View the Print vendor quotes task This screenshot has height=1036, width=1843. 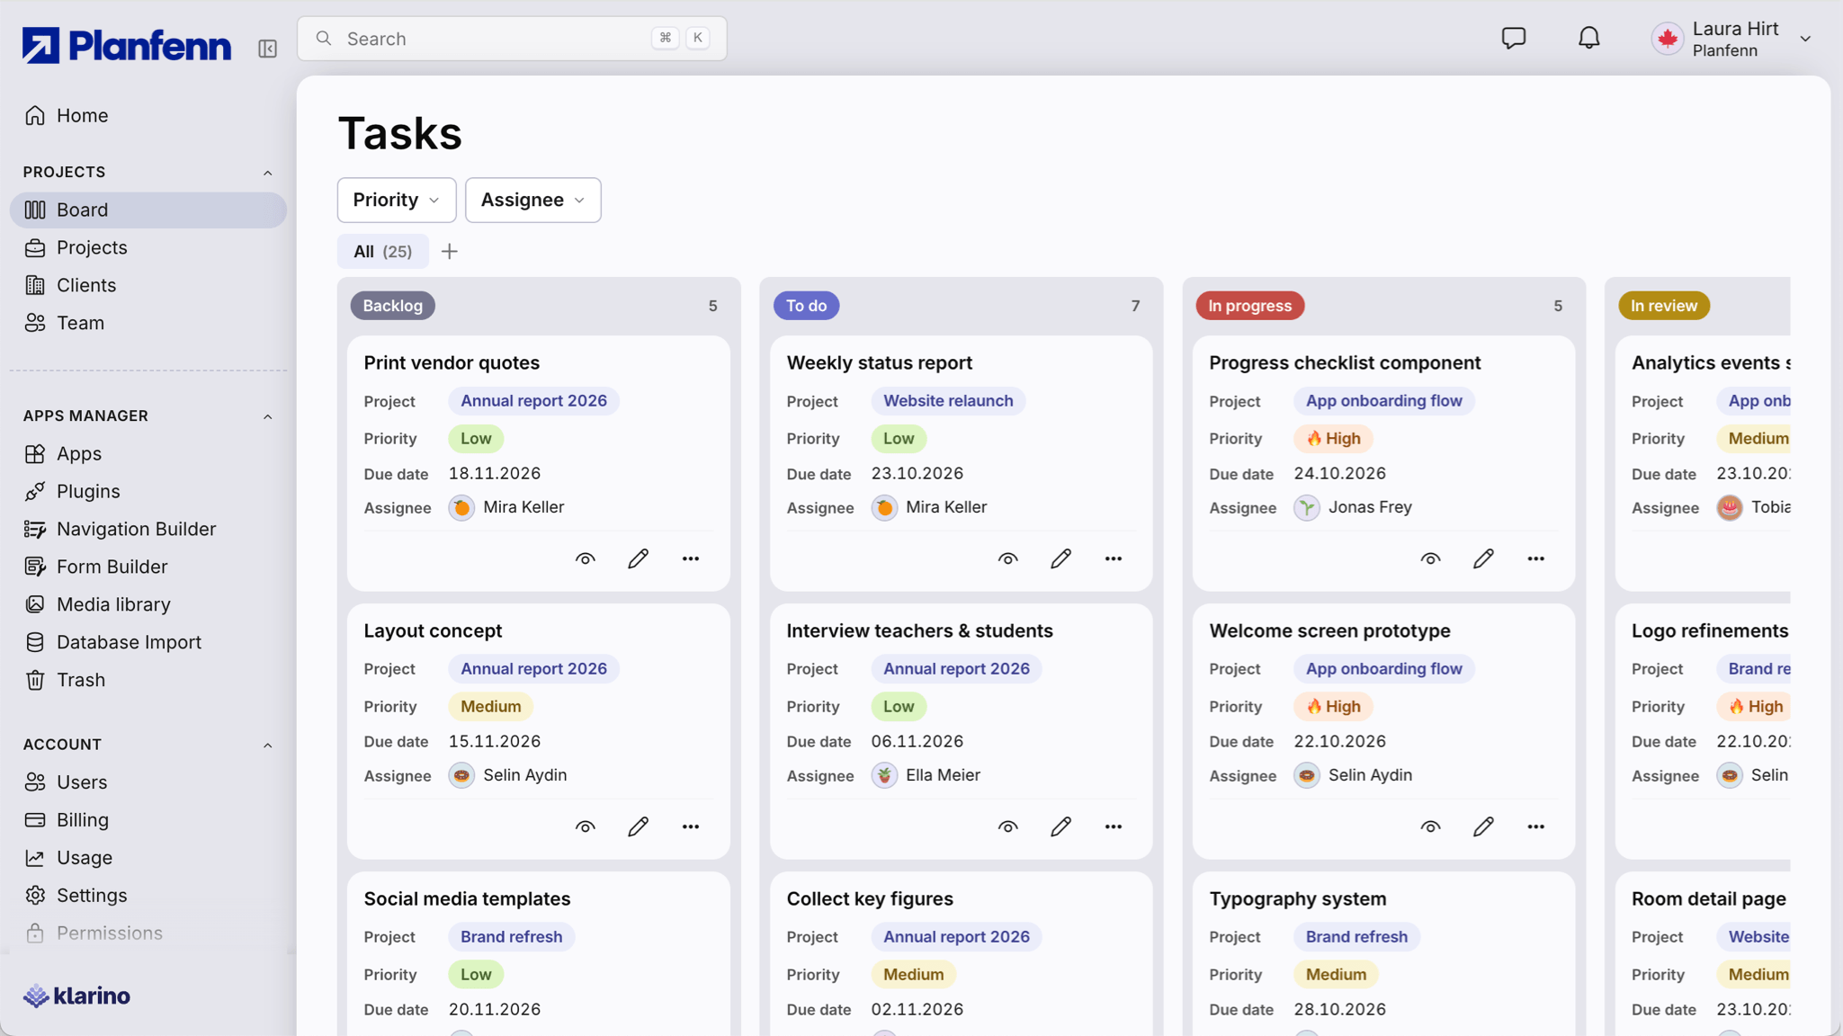pyautogui.click(x=586, y=558)
